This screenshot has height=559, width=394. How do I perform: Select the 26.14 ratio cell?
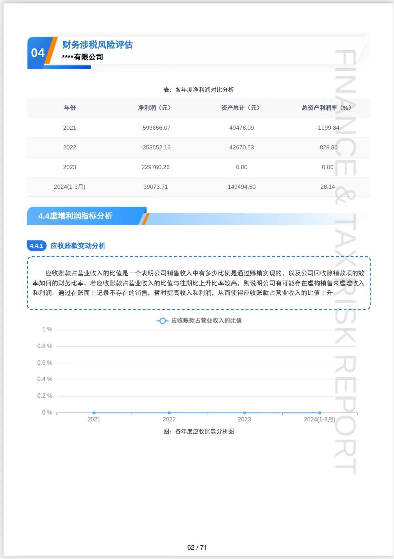pyautogui.click(x=328, y=187)
